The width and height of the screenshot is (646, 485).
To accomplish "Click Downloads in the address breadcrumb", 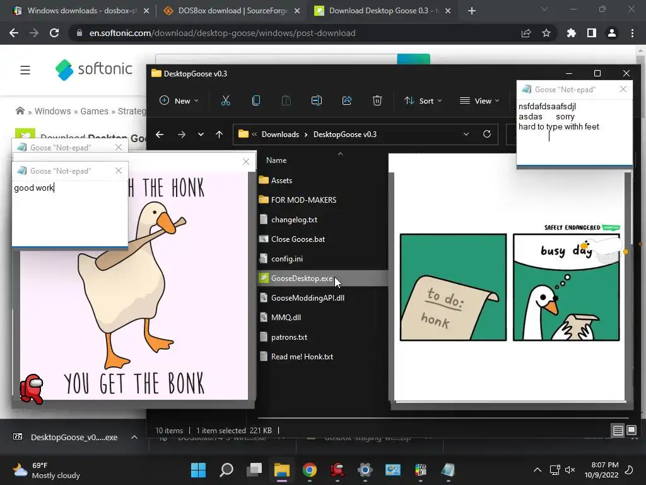I will coord(280,135).
